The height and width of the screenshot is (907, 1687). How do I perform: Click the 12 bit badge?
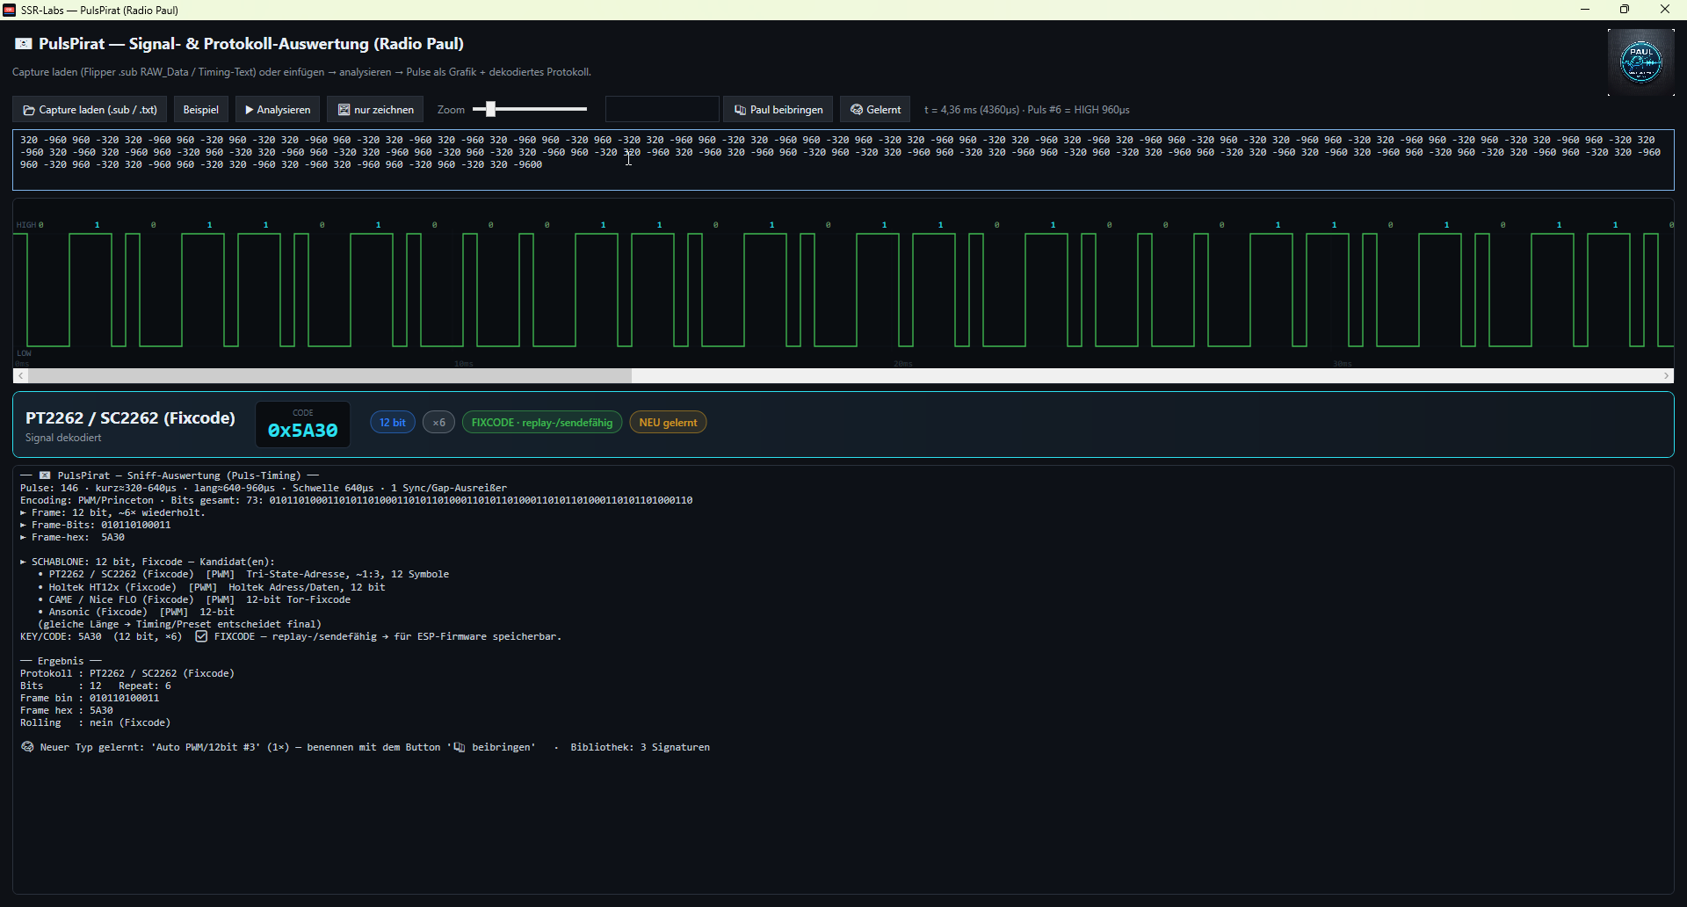[393, 423]
